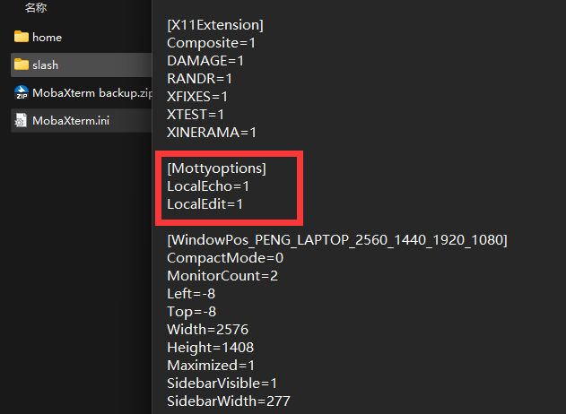The image size is (566, 414).
Task: Select the "MobaXterm.ini" file name
Action: point(71,120)
